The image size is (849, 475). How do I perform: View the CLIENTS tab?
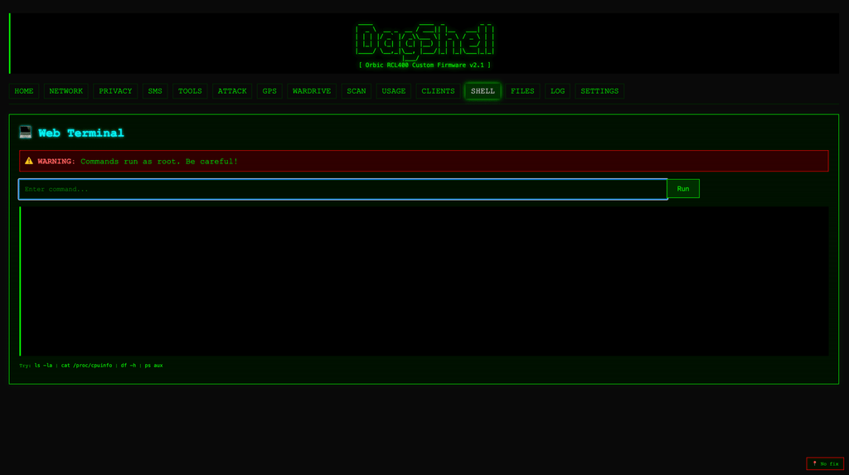[x=438, y=91]
